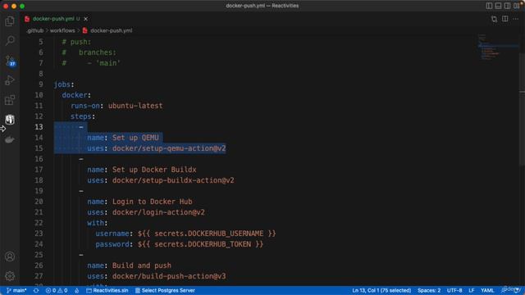
Task: Click 'docker:' key on line 10
Action: 76,95
